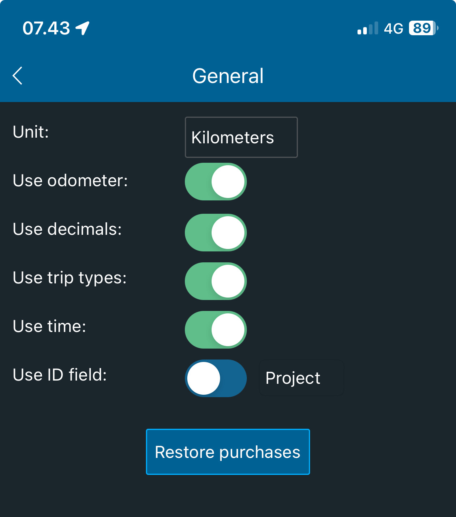Tap the Use ID field label
Screen dimensions: 456x517
(60, 375)
